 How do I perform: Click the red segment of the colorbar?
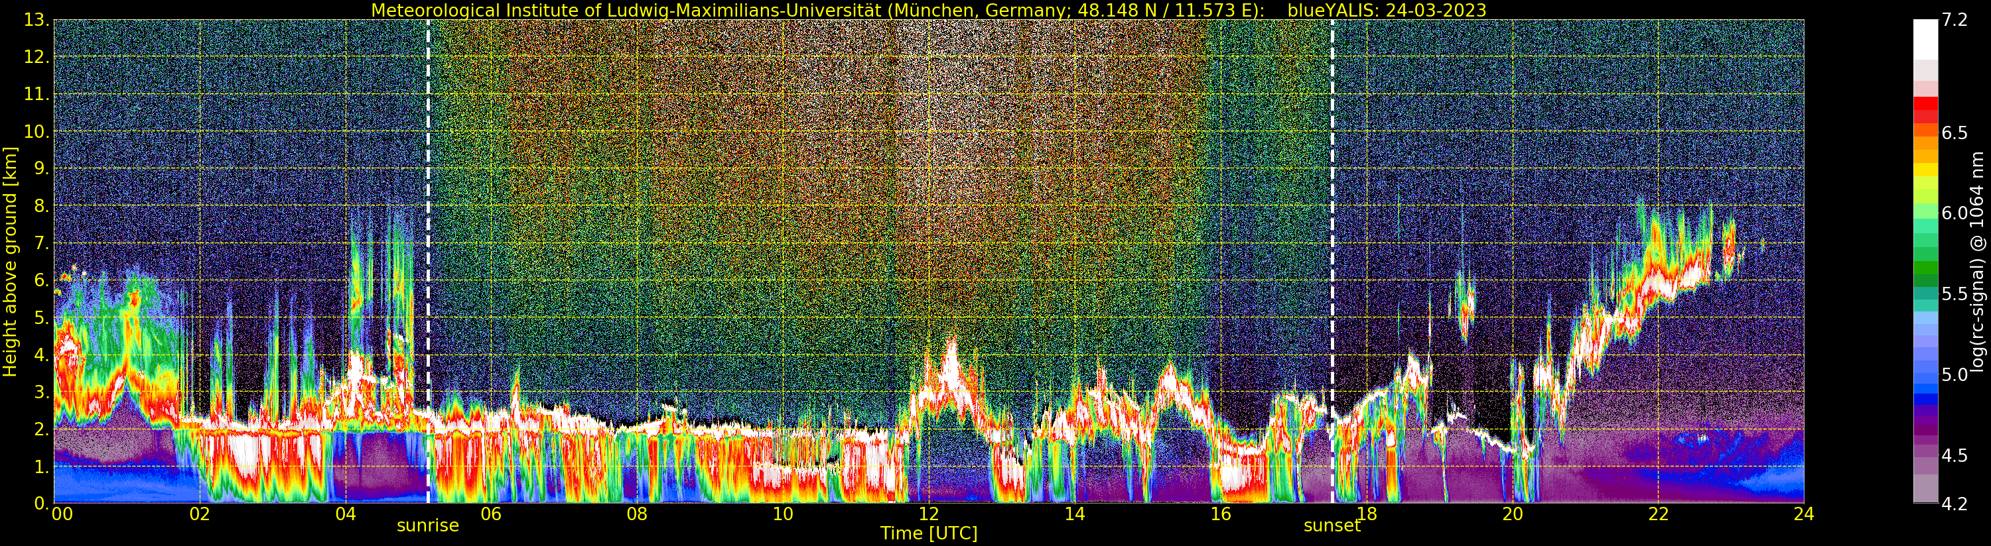coord(1925,103)
